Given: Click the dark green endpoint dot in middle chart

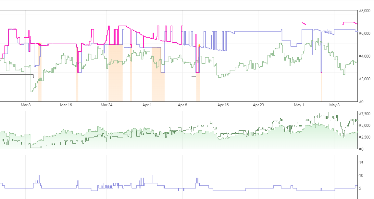Looking at the screenshot, I should click(x=357, y=120).
